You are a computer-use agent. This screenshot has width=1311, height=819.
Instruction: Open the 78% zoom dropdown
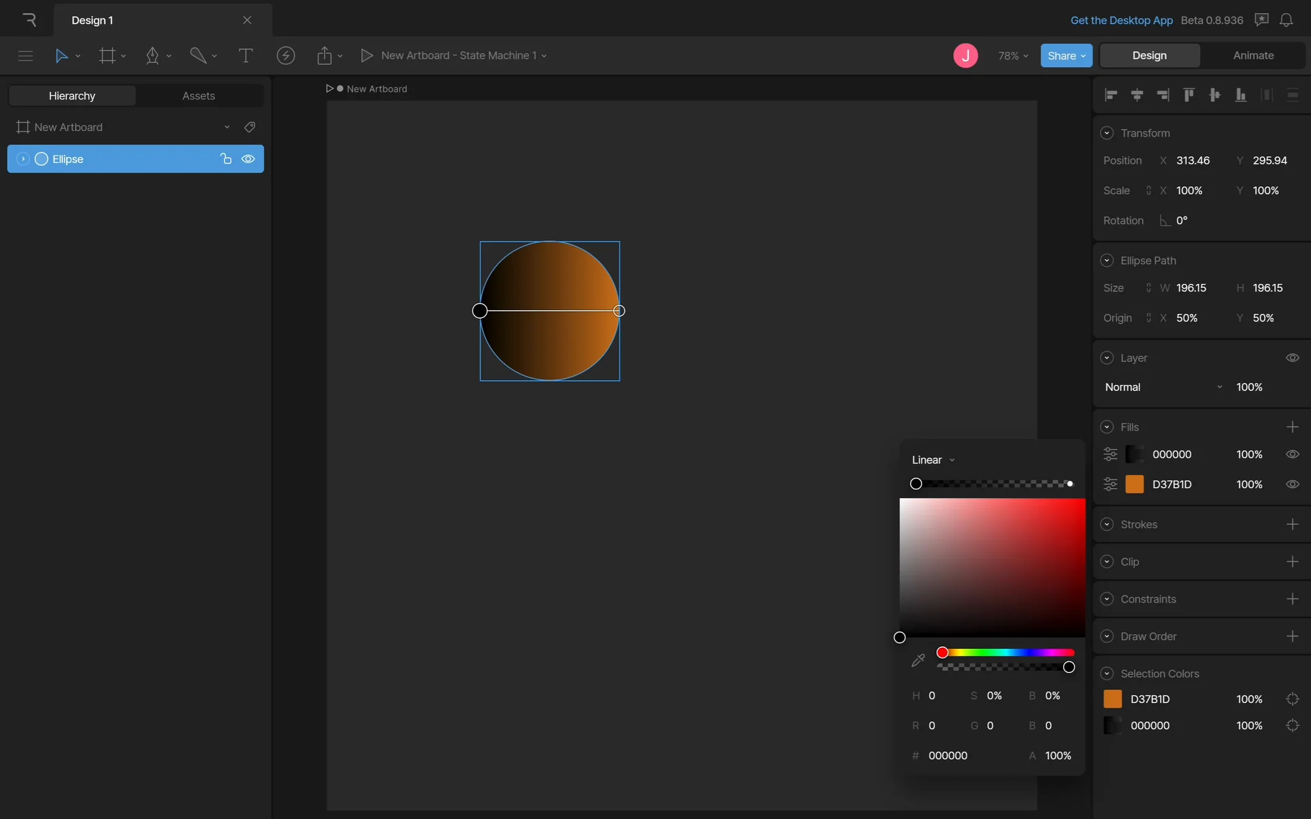[x=1013, y=56]
